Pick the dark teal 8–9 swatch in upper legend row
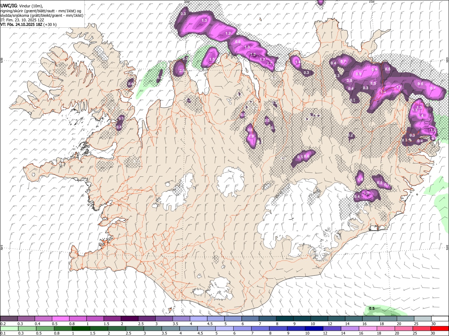 tap(284, 319)
